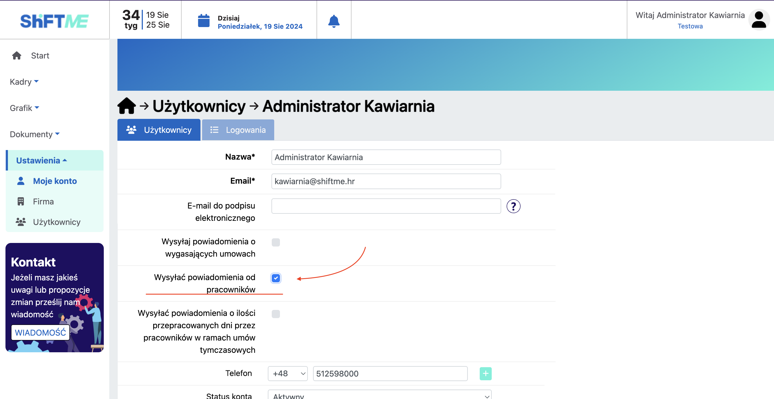Uncheck notifications from employees checkbox
Image resolution: width=774 pixels, height=399 pixels.
[x=276, y=278]
